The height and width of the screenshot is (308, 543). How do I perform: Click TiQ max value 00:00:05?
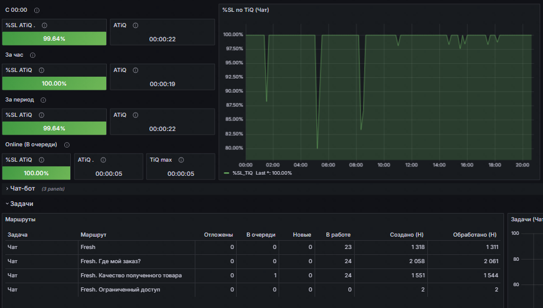pos(181,174)
